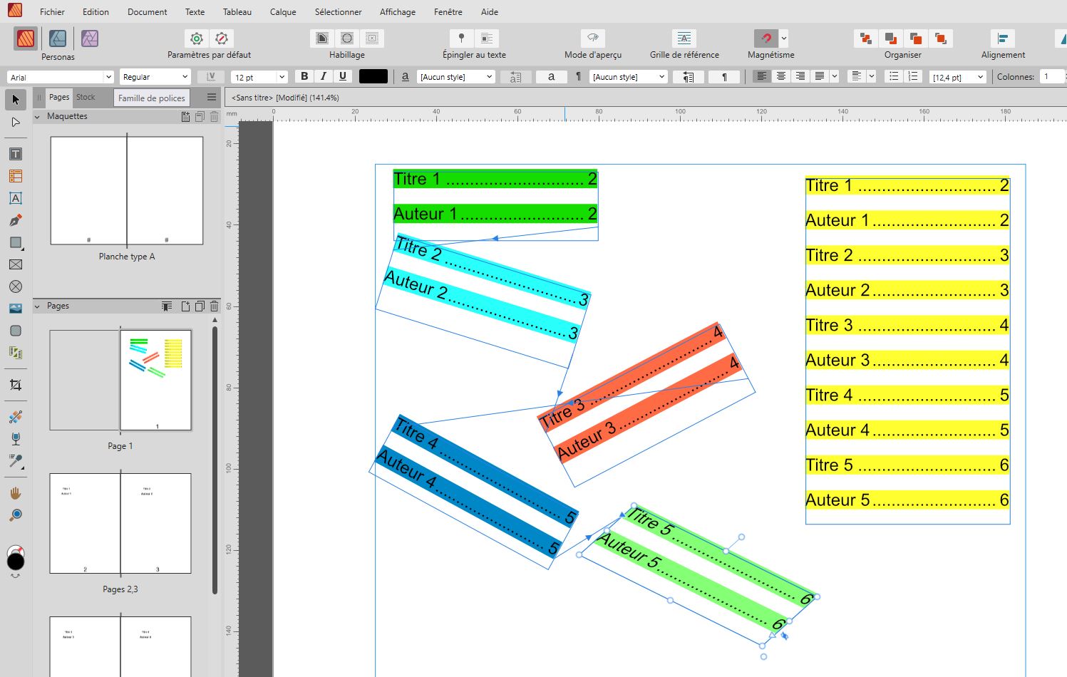Image resolution: width=1067 pixels, height=677 pixels.
Task: Set paragraph alignment to right
Action: coord(800,76)
